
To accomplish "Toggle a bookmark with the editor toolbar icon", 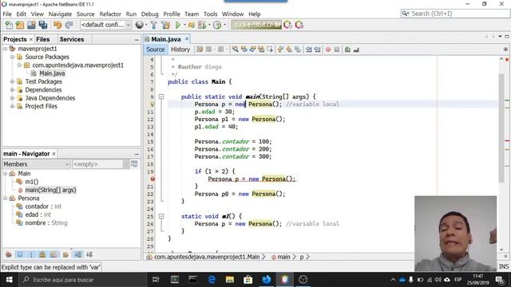I will point(298,49).
